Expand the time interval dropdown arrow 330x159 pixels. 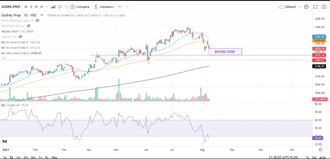click(x=46, y=7)
